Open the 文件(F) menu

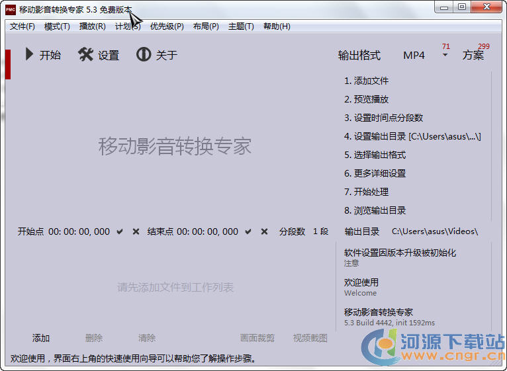pyautogui.click(x=23, y=26)
